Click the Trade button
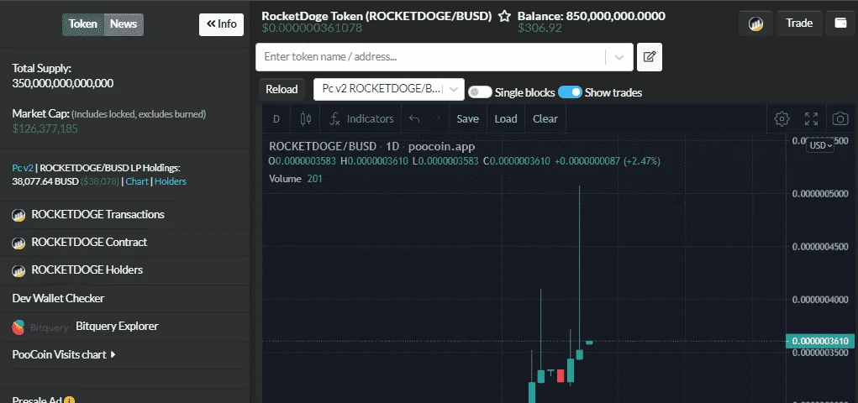This screenshot has width=858, height=403. [799, 24]
